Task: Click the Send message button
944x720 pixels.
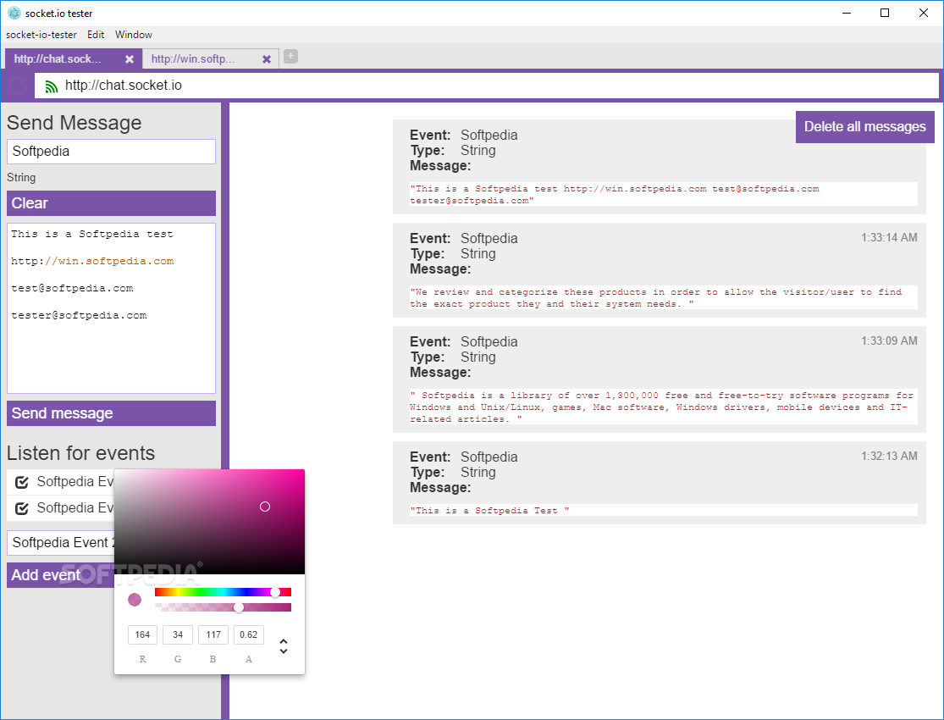Action: [112, 413]
